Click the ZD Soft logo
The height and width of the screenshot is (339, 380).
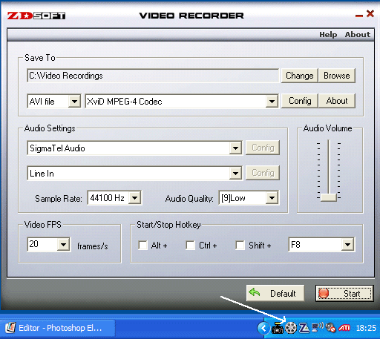(36, 16)
